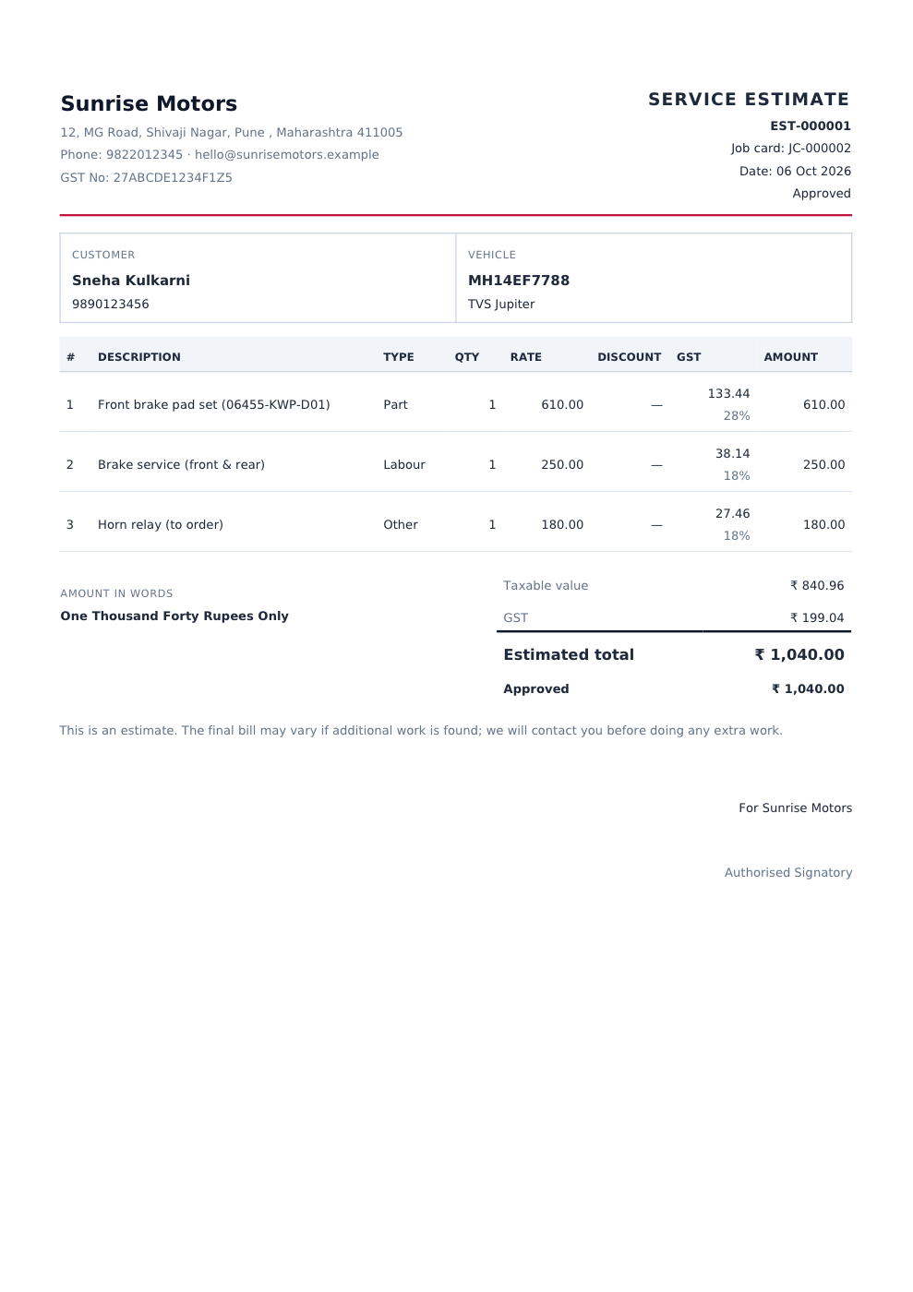Click the GST No 27ABCDE1234F1Z5 text
913x1292 pixels.
tap(146, 177)
